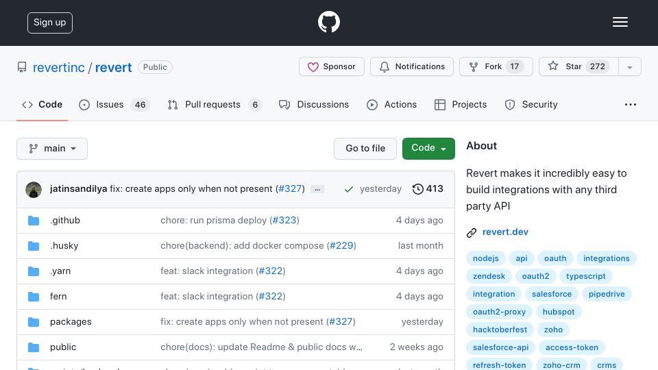The height and width of the screenshot is (370, 658).
Task: Select the oauth2-proxy topic tag
Action: 500,312
